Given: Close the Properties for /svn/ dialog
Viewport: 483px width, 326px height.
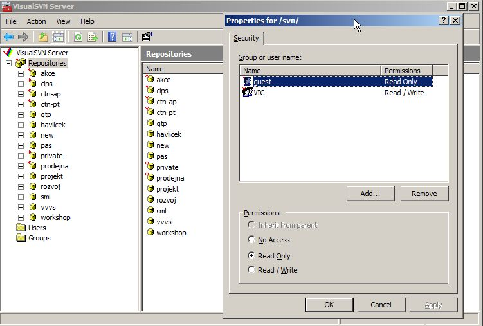Looking at the screenshot, I should point(455,21).
